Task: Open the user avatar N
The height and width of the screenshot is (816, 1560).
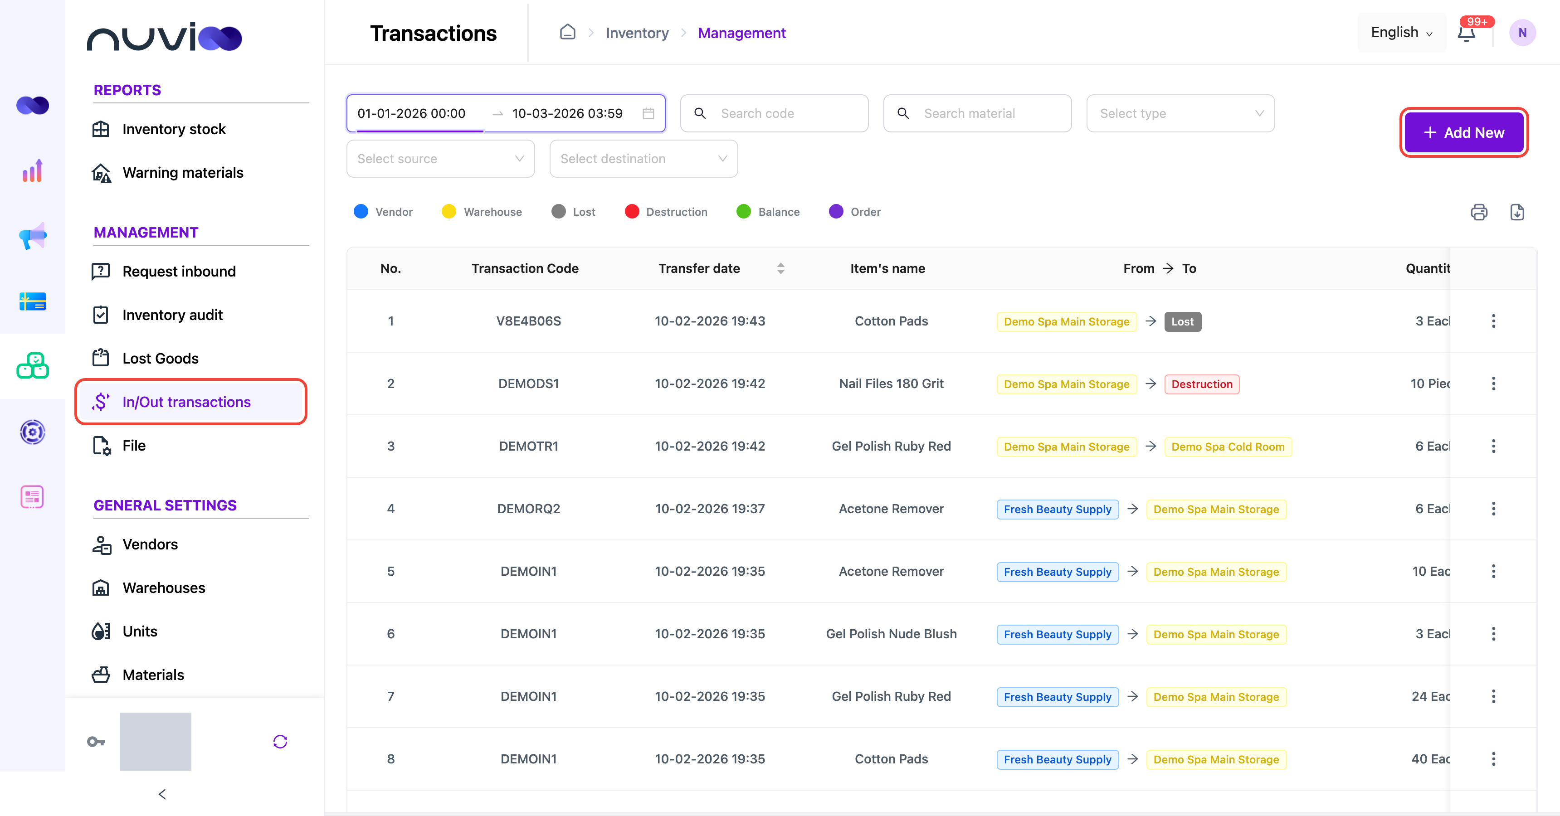Action: 1522,33
